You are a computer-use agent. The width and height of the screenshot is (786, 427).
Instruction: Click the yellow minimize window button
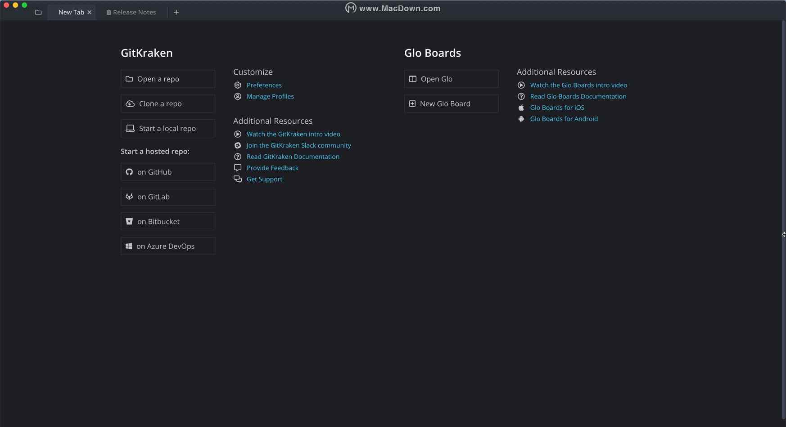15,5
